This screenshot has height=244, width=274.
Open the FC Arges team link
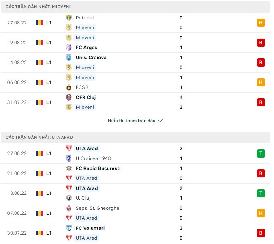pos(86,48)
